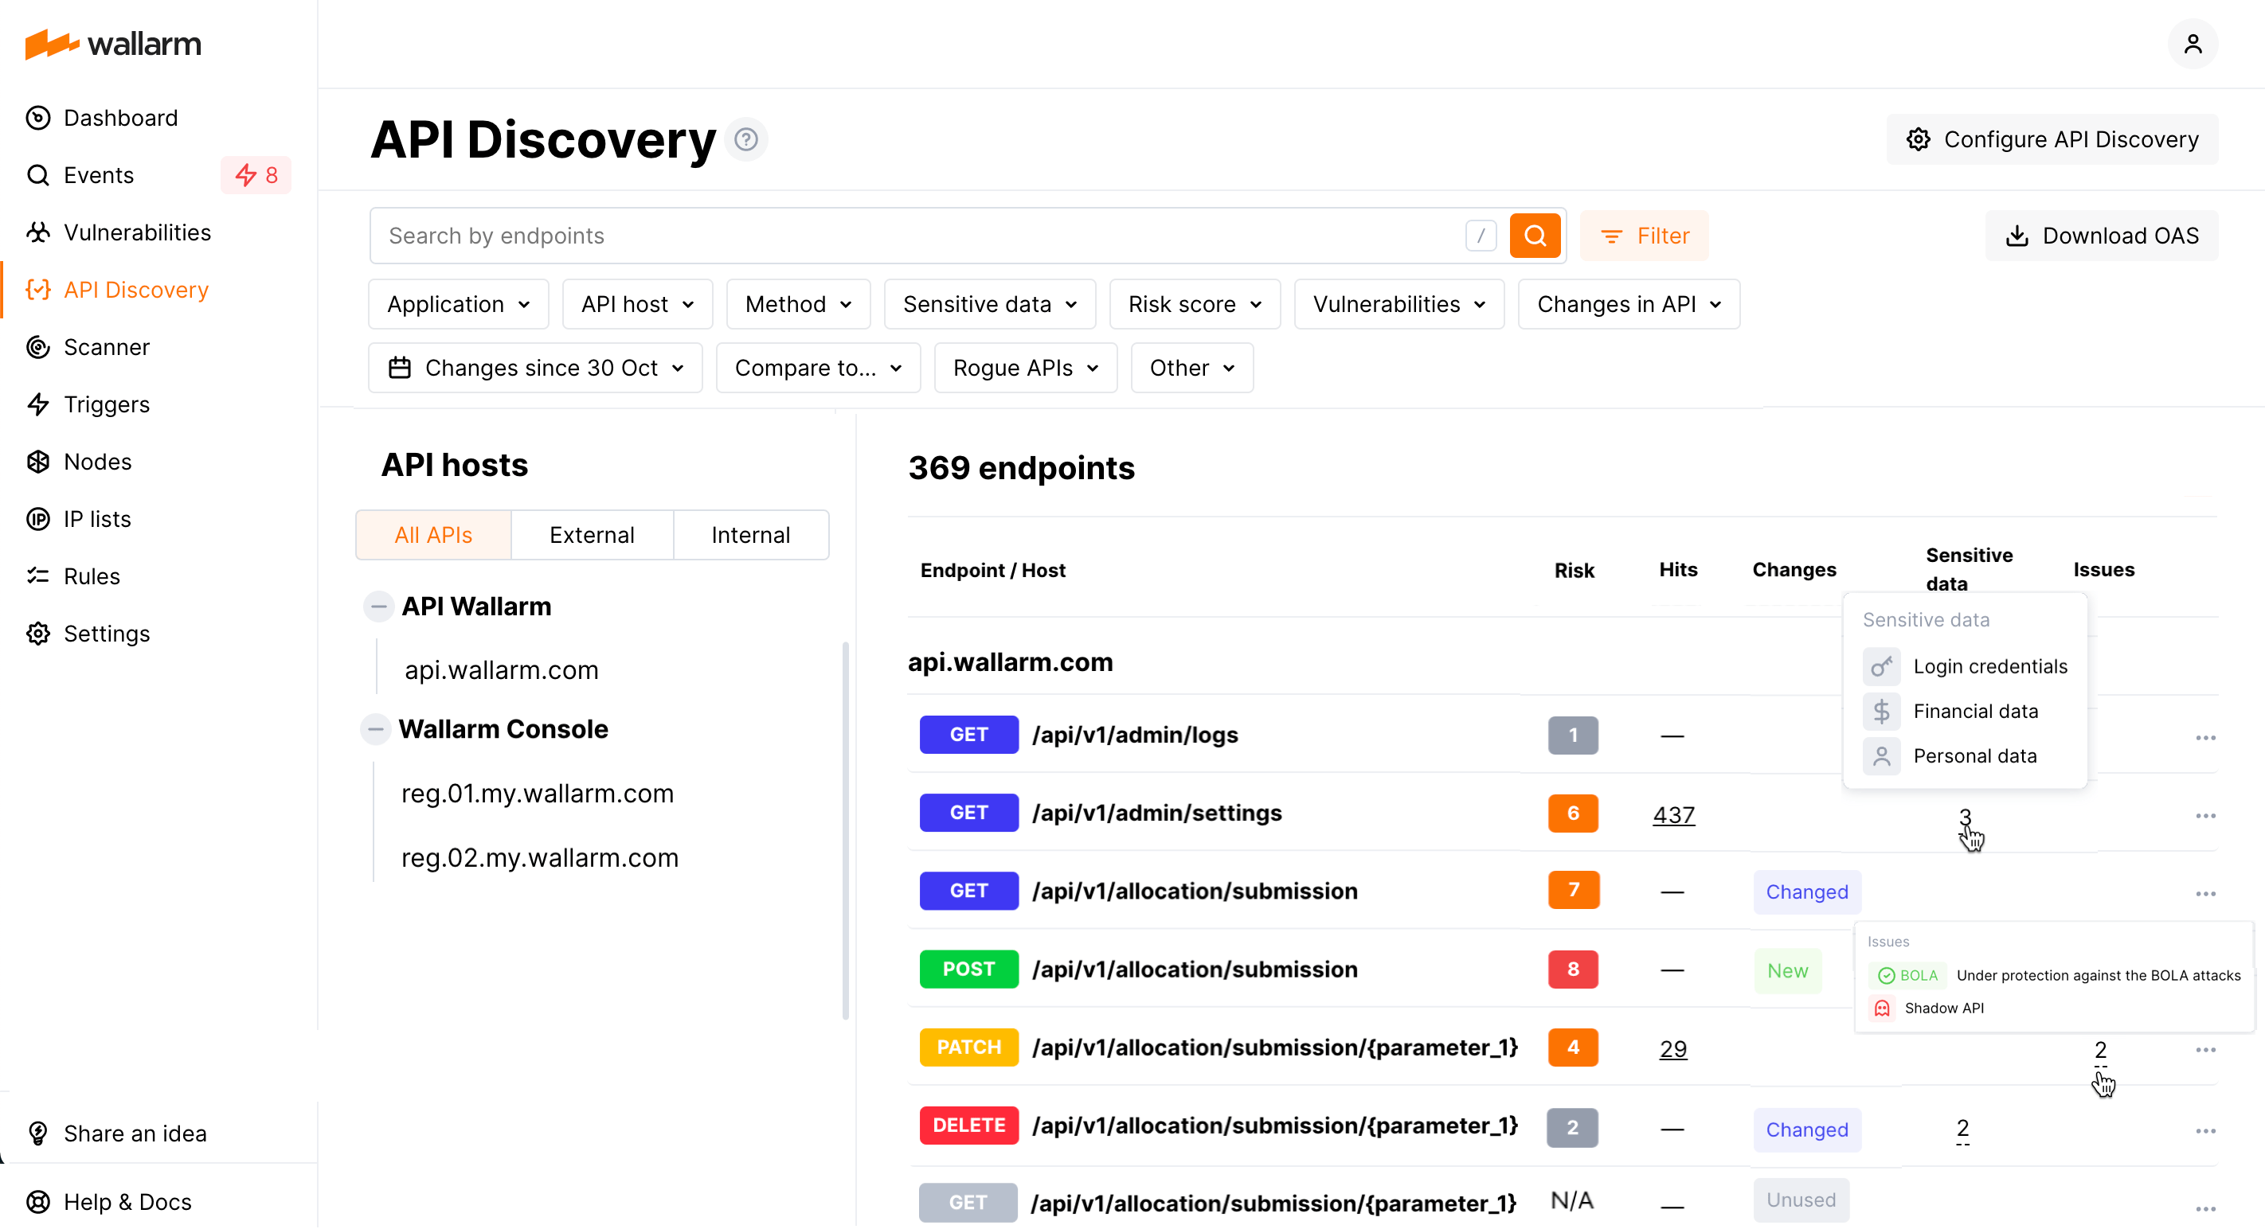Image resolution: width=2265 pixels, height=1229 pixels.
Task: Open the three-dot menu on /api/v1/admin/logs row
Action: point(2205,738)
